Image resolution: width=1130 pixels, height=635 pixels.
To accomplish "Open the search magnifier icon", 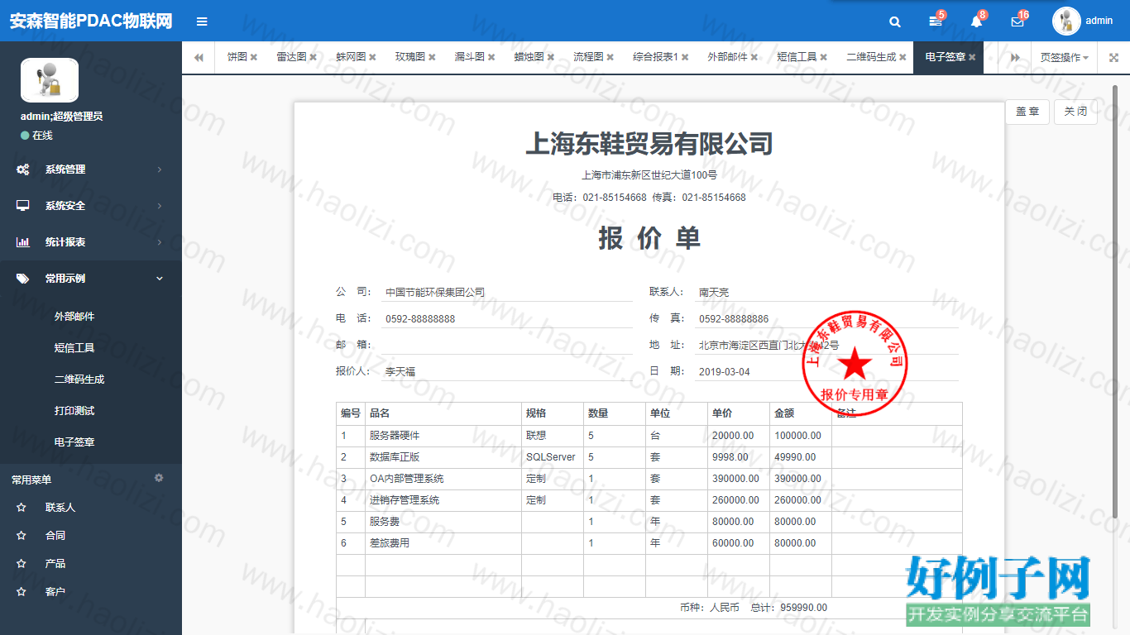I will [895, 21].
